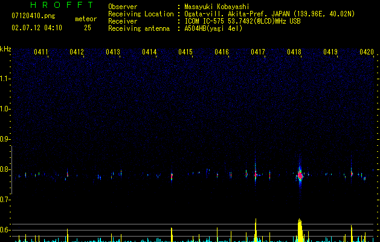Click the 0418 time marker
Image resolution: width=380 pixels, height=242 pixels.
click(x=294, y=52)
